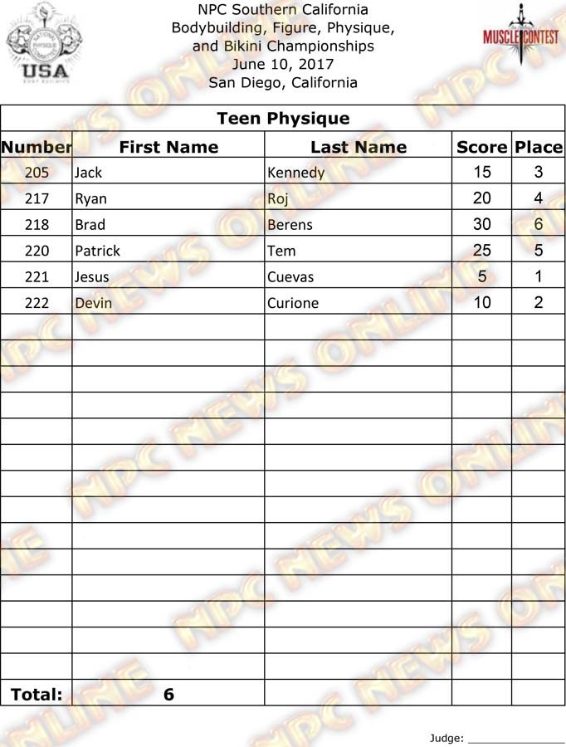Click the Total label in the bottom row
The height and width of the screenshot is (747, 566).
coord(37,694)
